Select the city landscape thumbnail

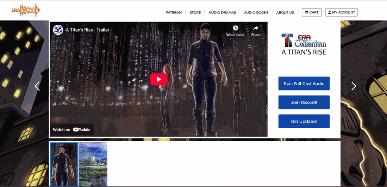click(x=93, y=164)
